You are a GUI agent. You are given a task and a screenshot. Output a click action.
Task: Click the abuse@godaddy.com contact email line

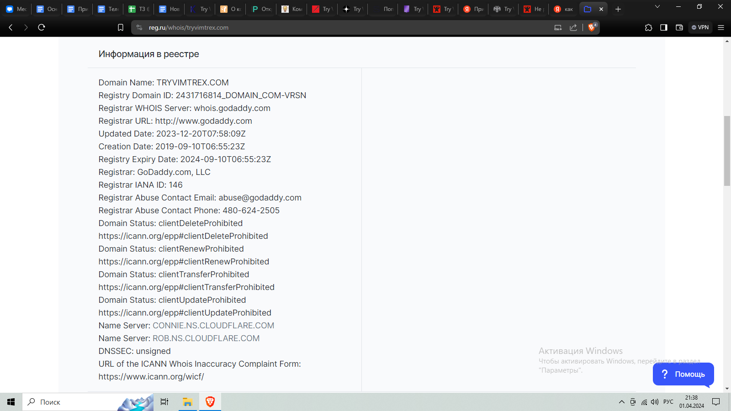tap(200, 198)
